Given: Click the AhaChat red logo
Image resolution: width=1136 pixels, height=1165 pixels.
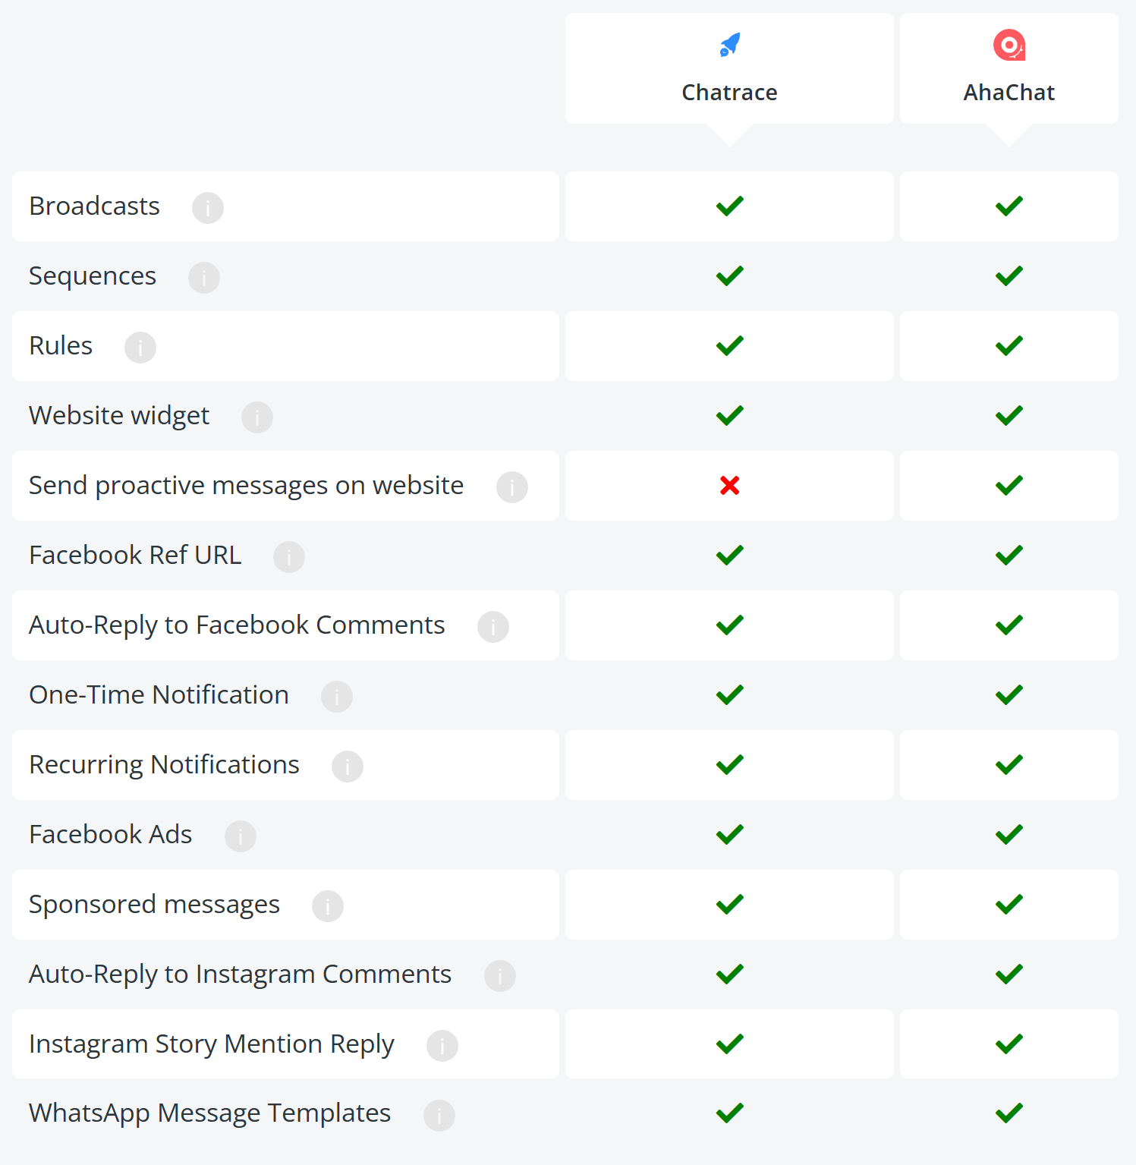Looking at the screenshot, I should pos(1009,45).
